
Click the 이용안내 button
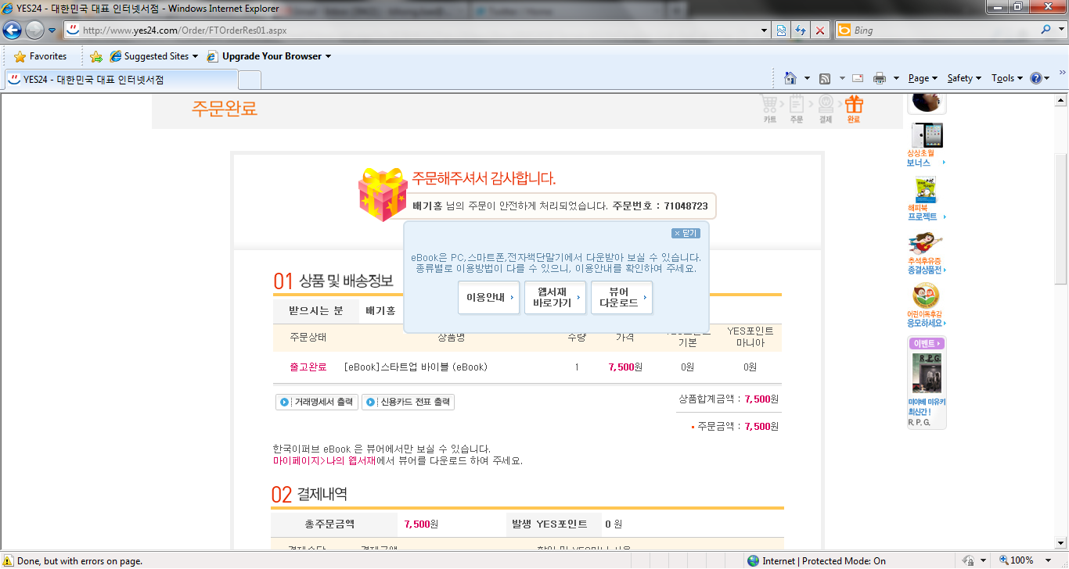(489, 298)
